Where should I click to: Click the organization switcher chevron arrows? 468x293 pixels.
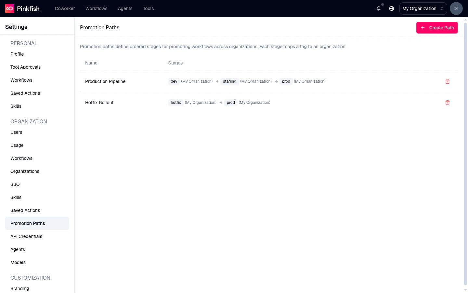(x=441, y=8)
